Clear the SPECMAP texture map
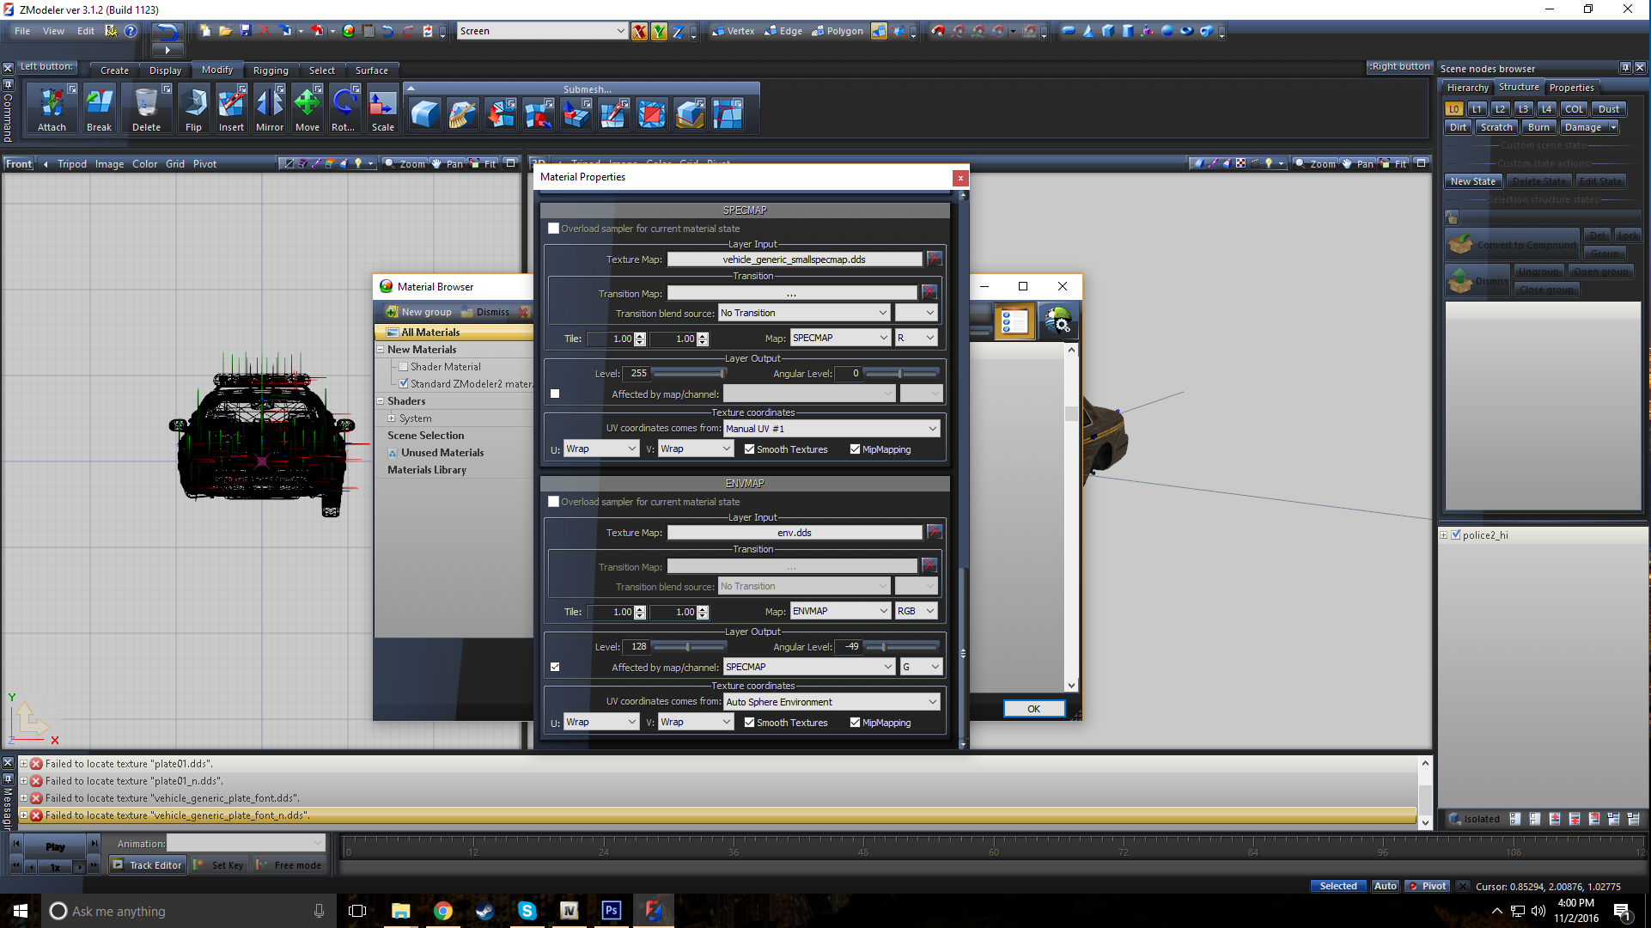 [x=935, y=259]
